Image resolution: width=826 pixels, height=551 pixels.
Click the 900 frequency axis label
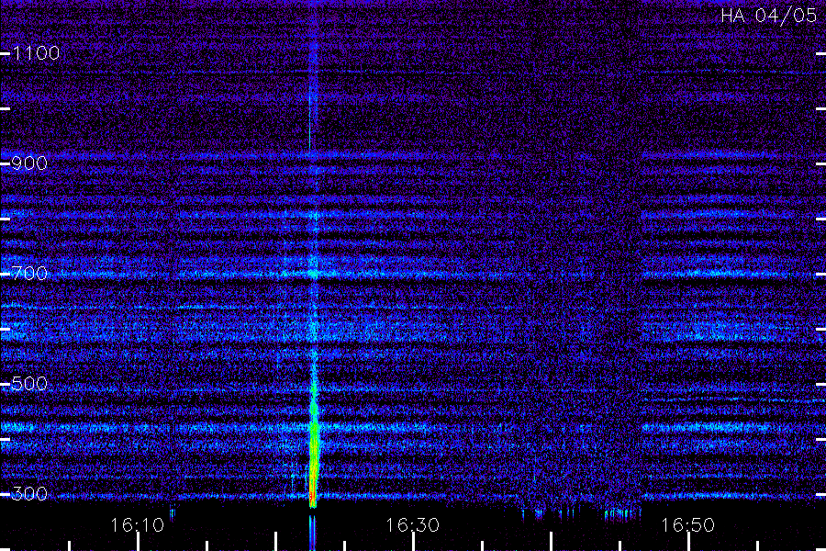click(x=29, y=163)
